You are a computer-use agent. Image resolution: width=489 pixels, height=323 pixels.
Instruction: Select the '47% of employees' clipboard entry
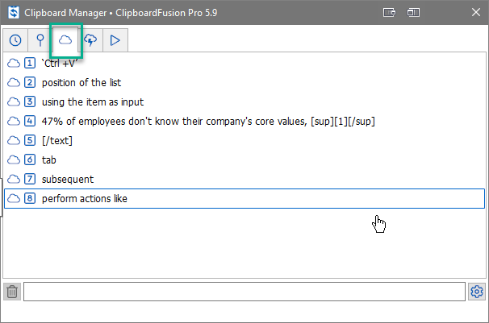pyautogui.click(x=245, y=121)
